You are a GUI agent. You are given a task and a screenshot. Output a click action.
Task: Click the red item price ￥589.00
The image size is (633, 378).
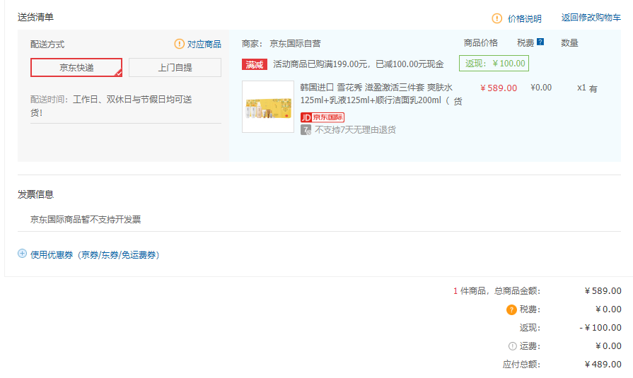coord(499,88)
